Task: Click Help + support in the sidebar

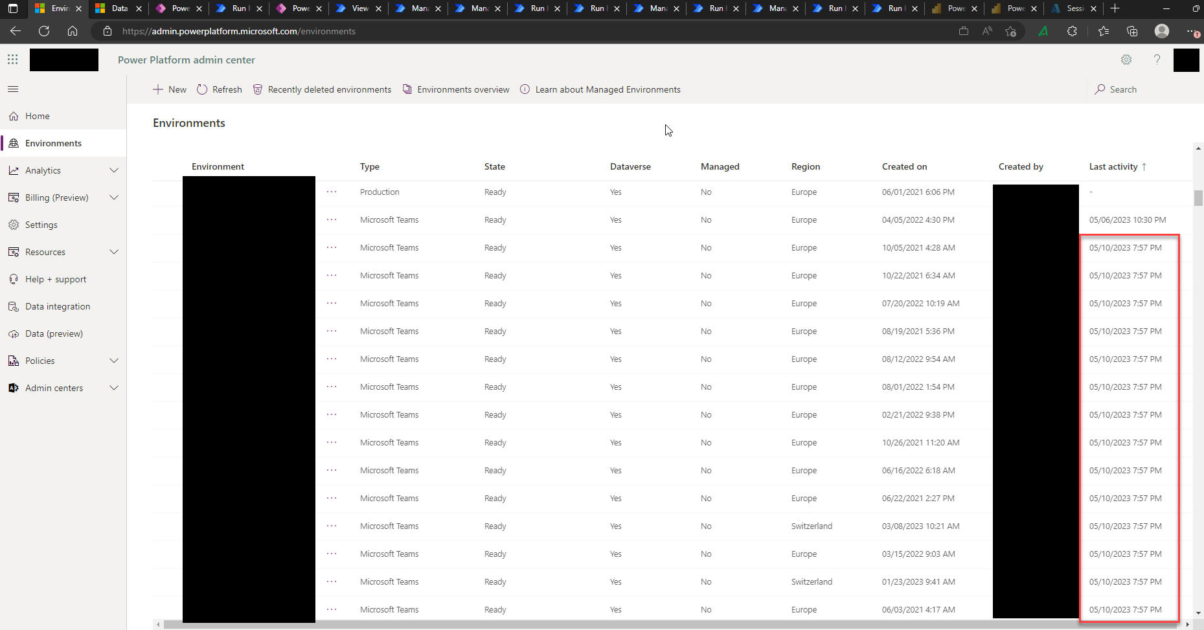Action: [56, 279]
